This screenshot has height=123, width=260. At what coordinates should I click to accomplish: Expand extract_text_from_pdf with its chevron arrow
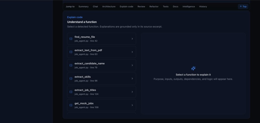point(132,52)
